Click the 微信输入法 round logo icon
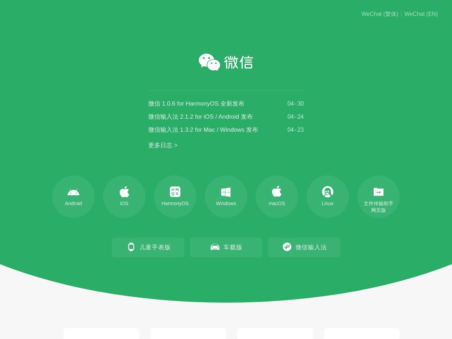 (x=287, y=247)
